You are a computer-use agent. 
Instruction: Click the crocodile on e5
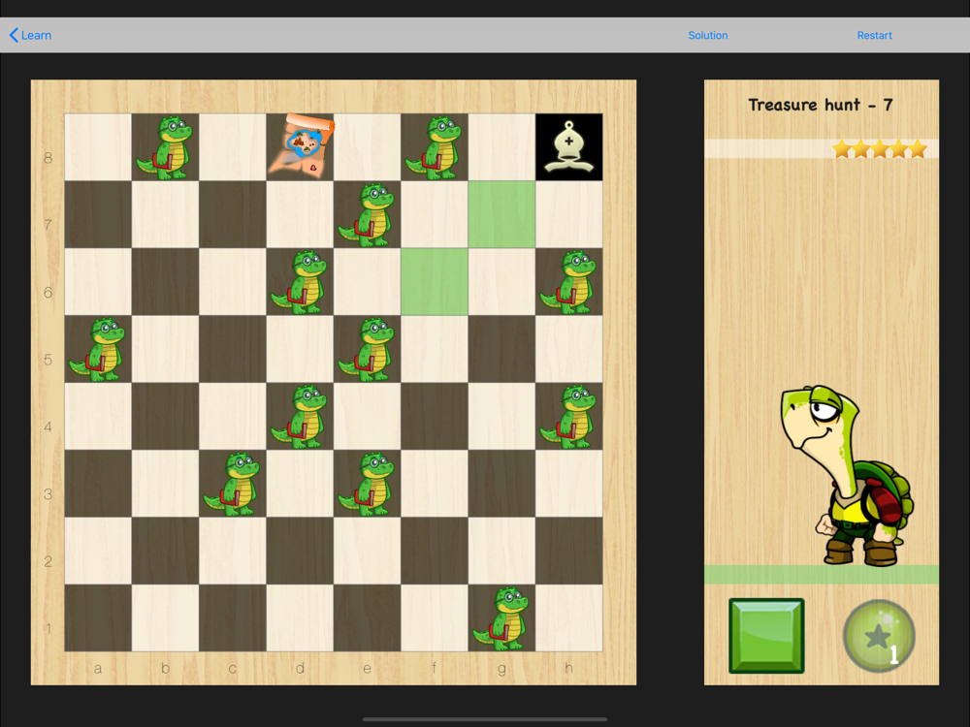click(x=367, y=350)
